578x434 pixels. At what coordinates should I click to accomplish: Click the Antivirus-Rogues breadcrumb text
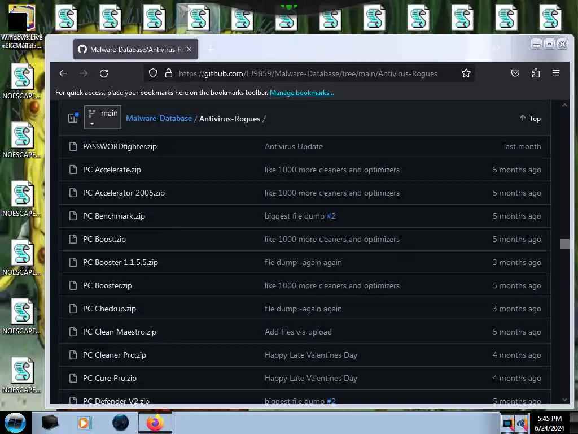click(230, 119)
